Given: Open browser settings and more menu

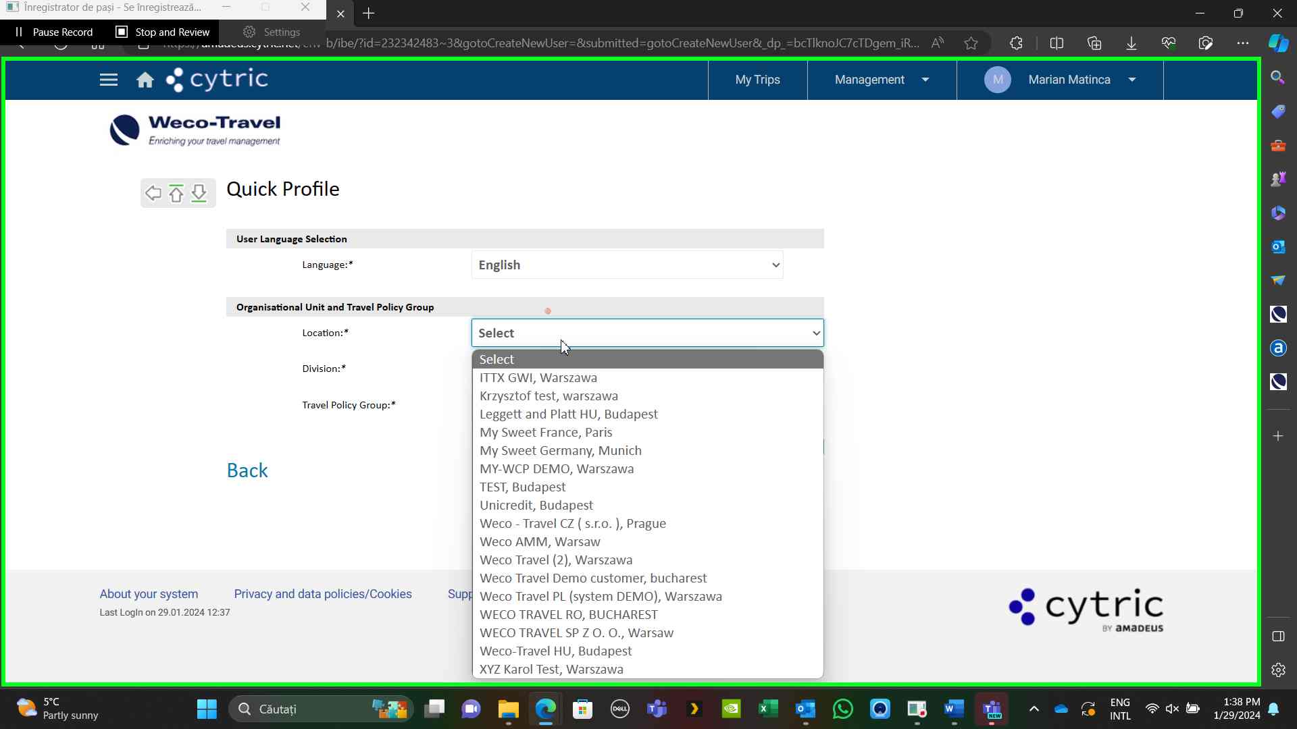Looking at the screenshot, I should click(x=1242, y=43).
